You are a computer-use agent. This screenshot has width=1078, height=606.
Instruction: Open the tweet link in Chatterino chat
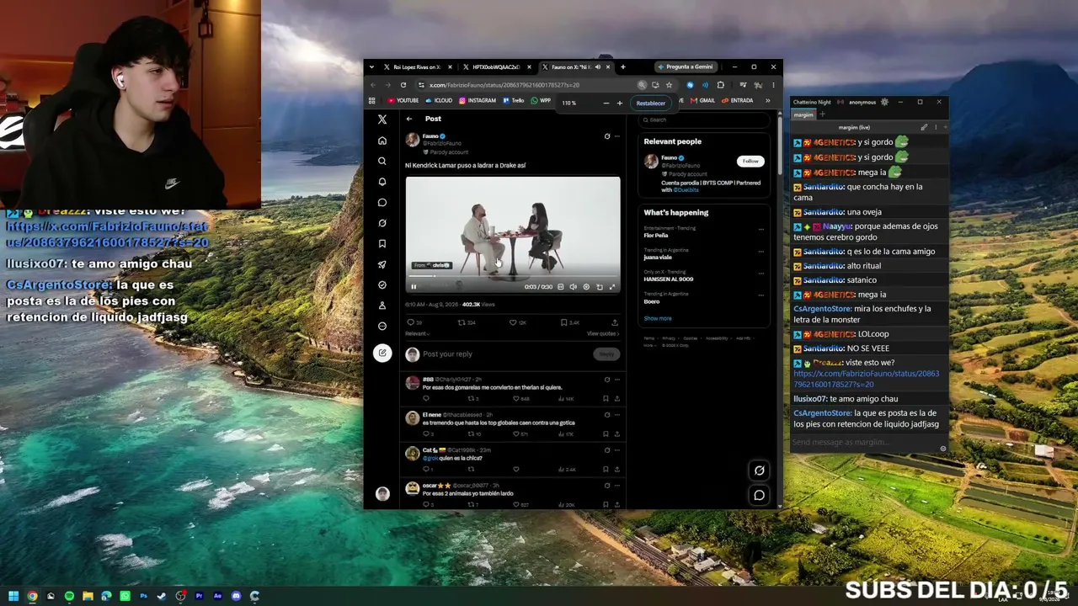point(866,379)
